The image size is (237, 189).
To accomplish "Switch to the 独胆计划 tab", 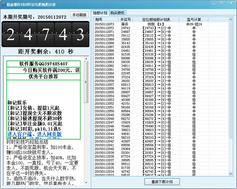I will pos(100,13).
